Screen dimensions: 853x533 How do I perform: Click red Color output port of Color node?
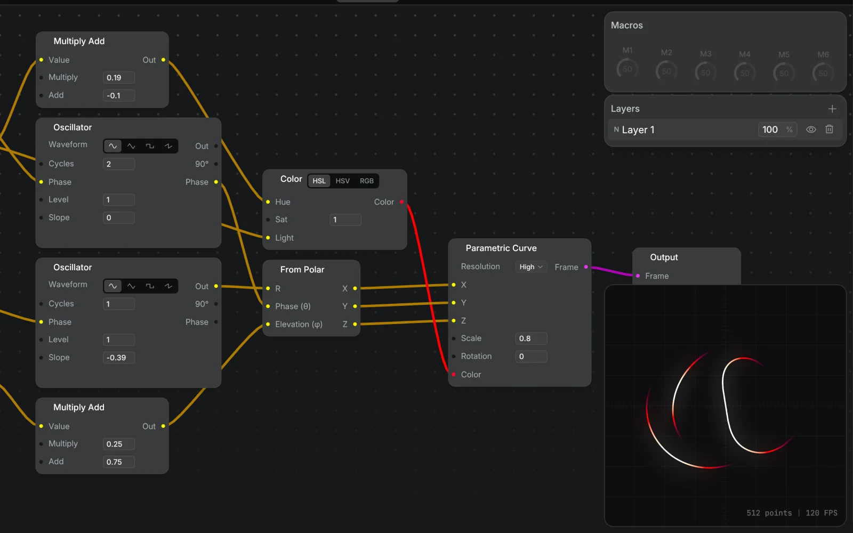pyautogui.click(x=401, y=202)
